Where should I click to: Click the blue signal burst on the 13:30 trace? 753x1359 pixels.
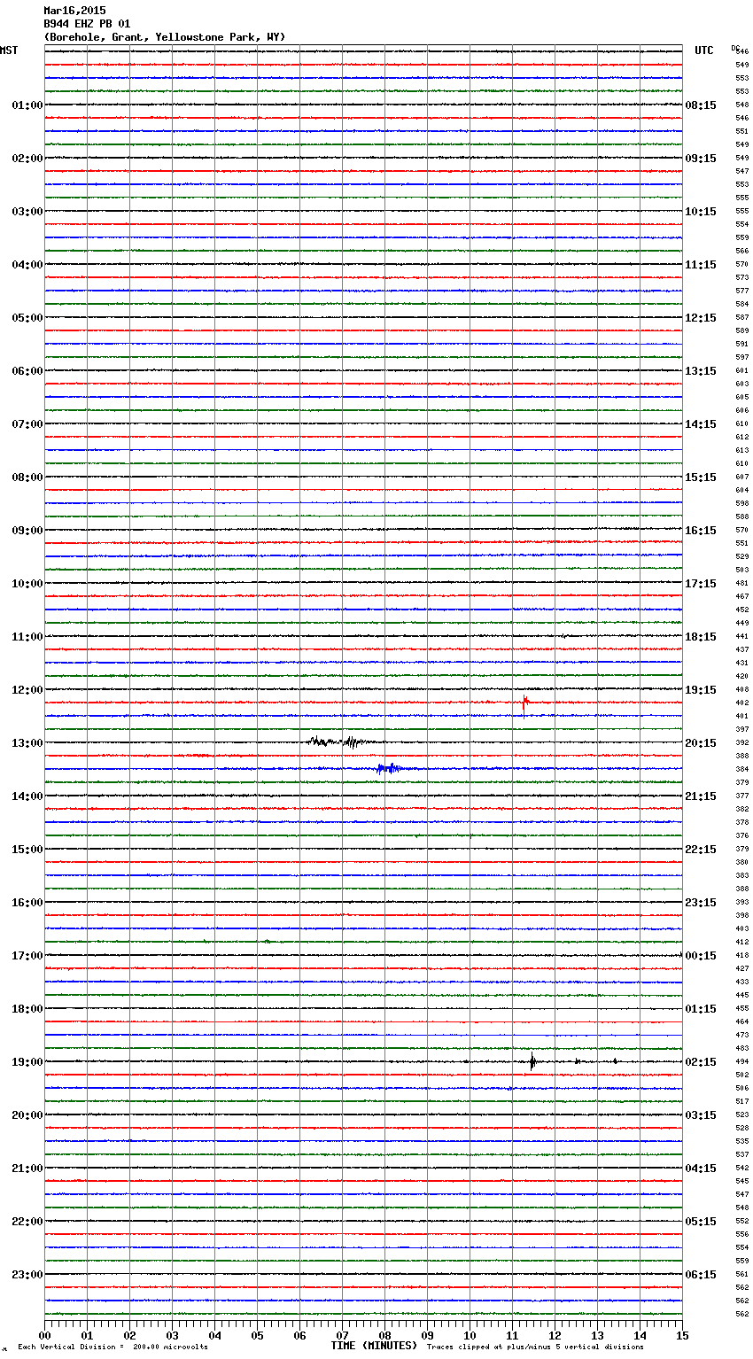[387, 768]
